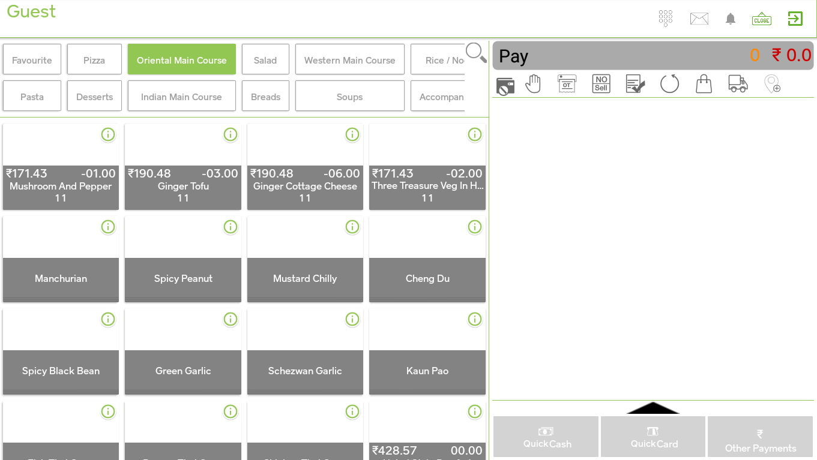Select the Oriental Main Course category
This screenshot has height=460, width=817.
pyautogui.click(x=182, y=60)
